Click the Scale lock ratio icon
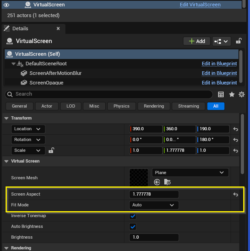This screenshot has width=250, height=251. tap(51, 151)
